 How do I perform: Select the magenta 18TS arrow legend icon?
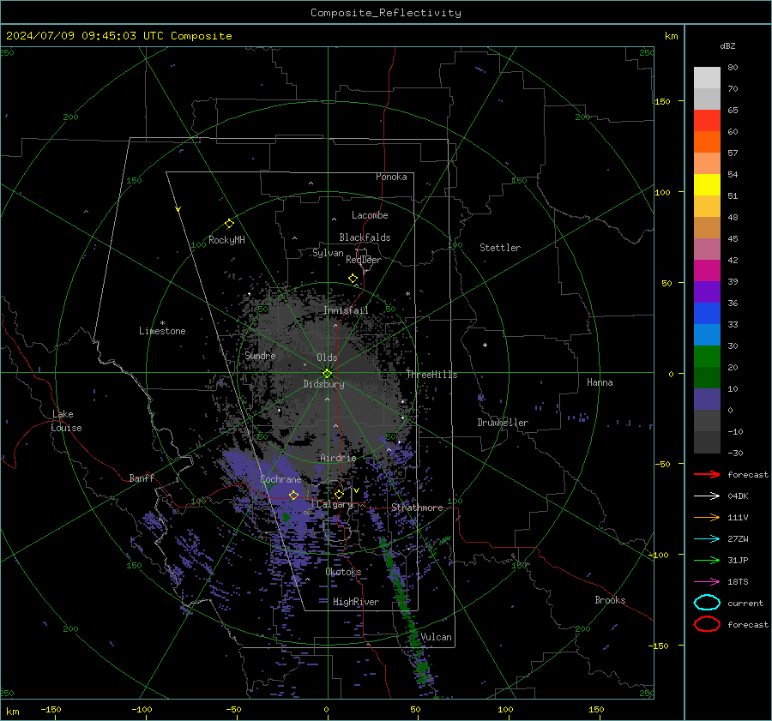point(707,582)
